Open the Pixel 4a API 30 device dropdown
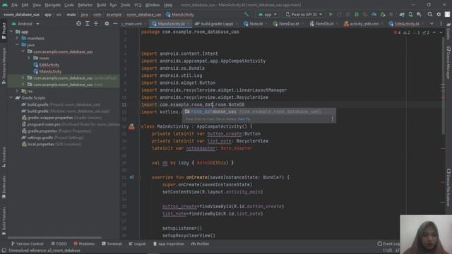This screenshot has width=452, height=254. [x=304, y=14]
